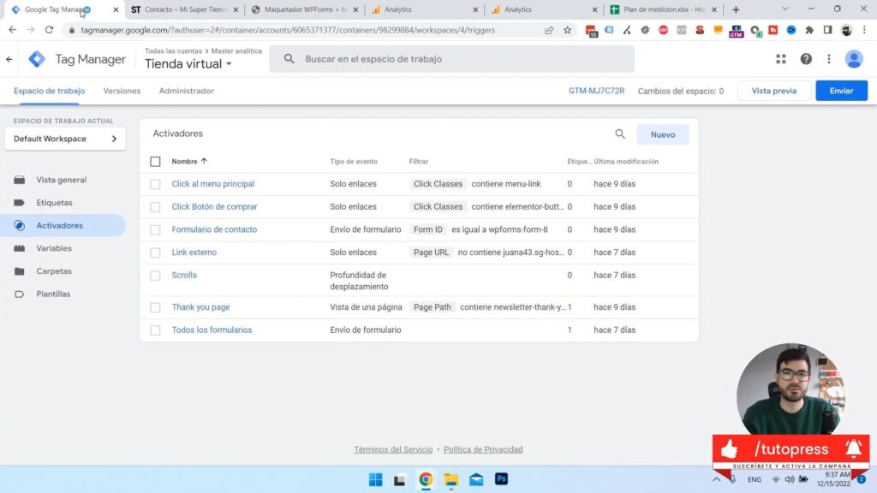
Task: Switch to the Versiones tab
Action: pos(122,91)
